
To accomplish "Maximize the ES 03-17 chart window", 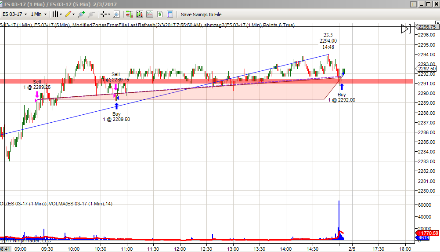I will pyautogui.click(x=429, y=4).
